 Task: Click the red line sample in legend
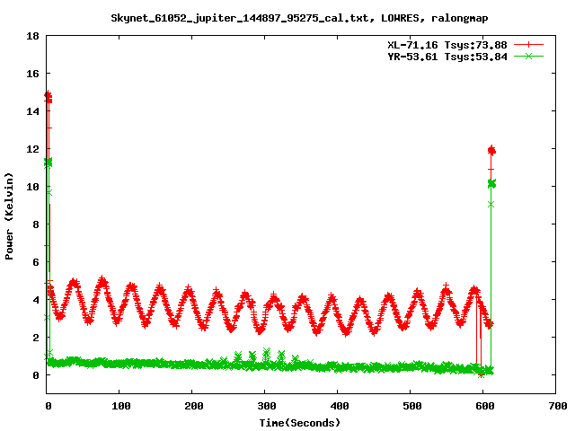529,44
